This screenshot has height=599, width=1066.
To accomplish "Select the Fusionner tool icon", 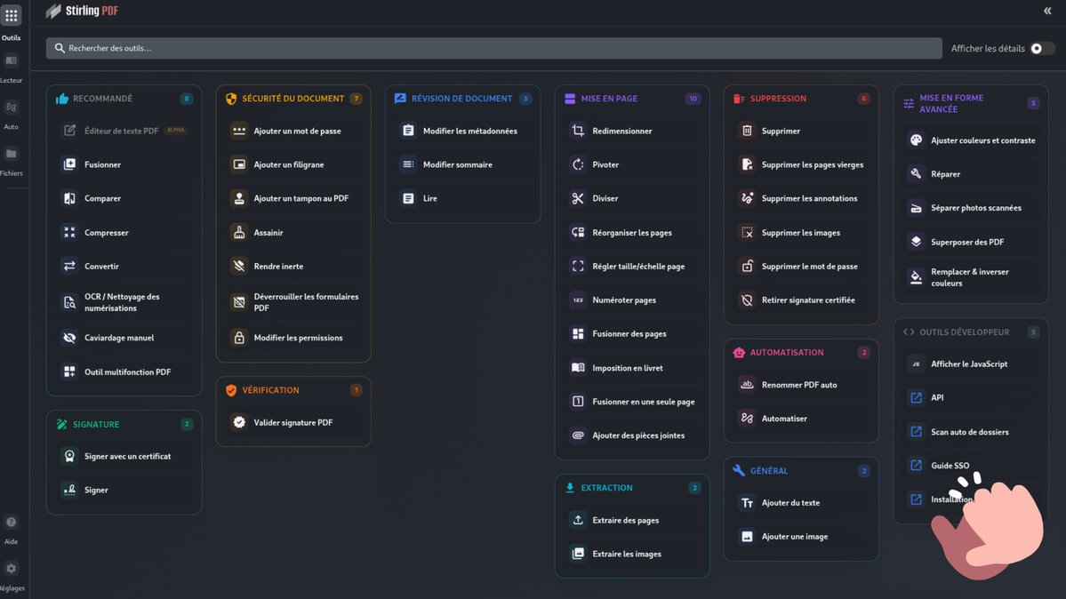I will click(x=70, y=164).
